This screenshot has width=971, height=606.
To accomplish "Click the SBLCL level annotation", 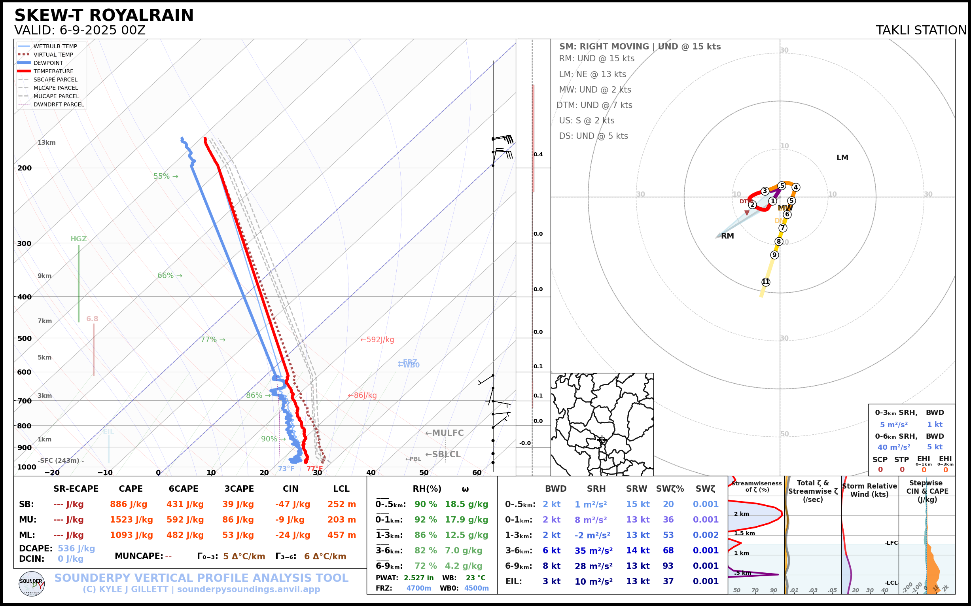I will [443, 454].
